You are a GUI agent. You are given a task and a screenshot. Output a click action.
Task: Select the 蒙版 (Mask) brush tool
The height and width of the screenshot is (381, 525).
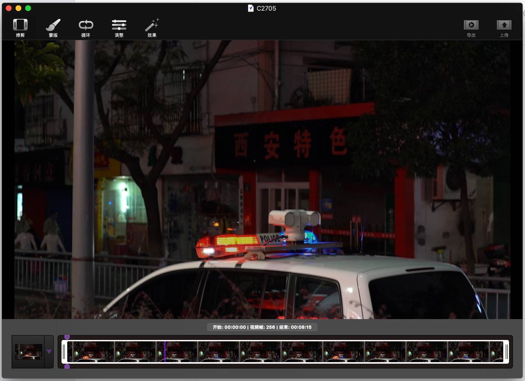[x=53, y=27]
